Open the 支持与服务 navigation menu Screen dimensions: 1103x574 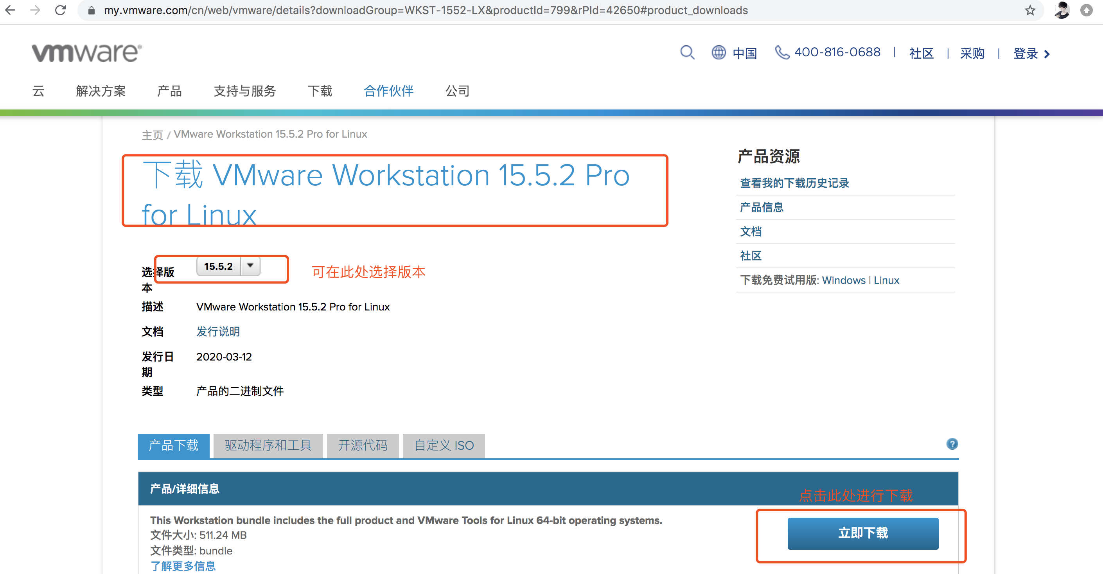click(244, 91)
